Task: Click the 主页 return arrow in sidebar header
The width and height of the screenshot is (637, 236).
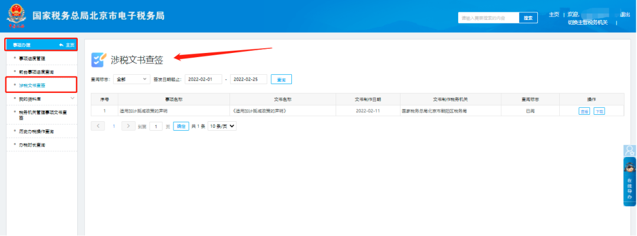Action: click(x=66, y=45)
